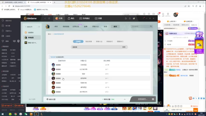The height and width of the screenshot is (116, 206).
Task: Refresh the WeGame page
Action: tap(49, 18)
